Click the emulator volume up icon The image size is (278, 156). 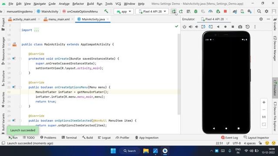coord(191,27)
